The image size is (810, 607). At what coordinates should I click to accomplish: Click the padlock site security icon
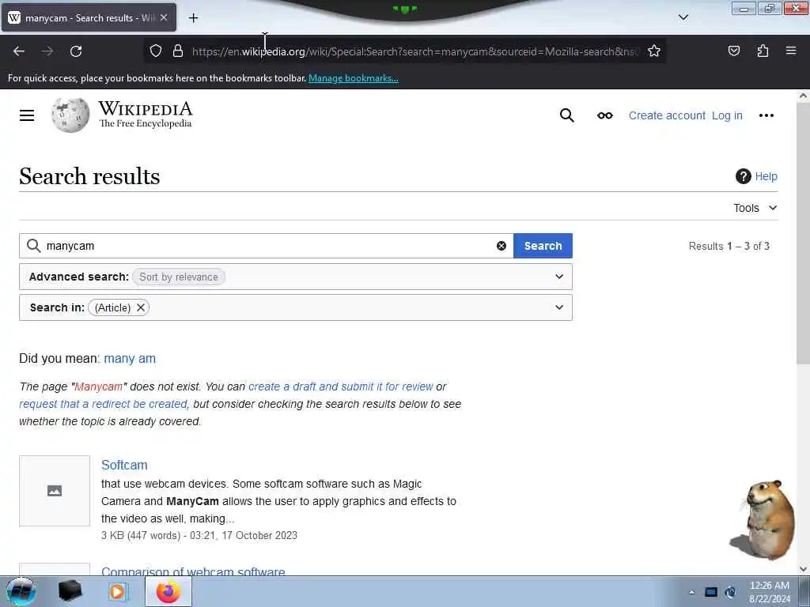178,51
